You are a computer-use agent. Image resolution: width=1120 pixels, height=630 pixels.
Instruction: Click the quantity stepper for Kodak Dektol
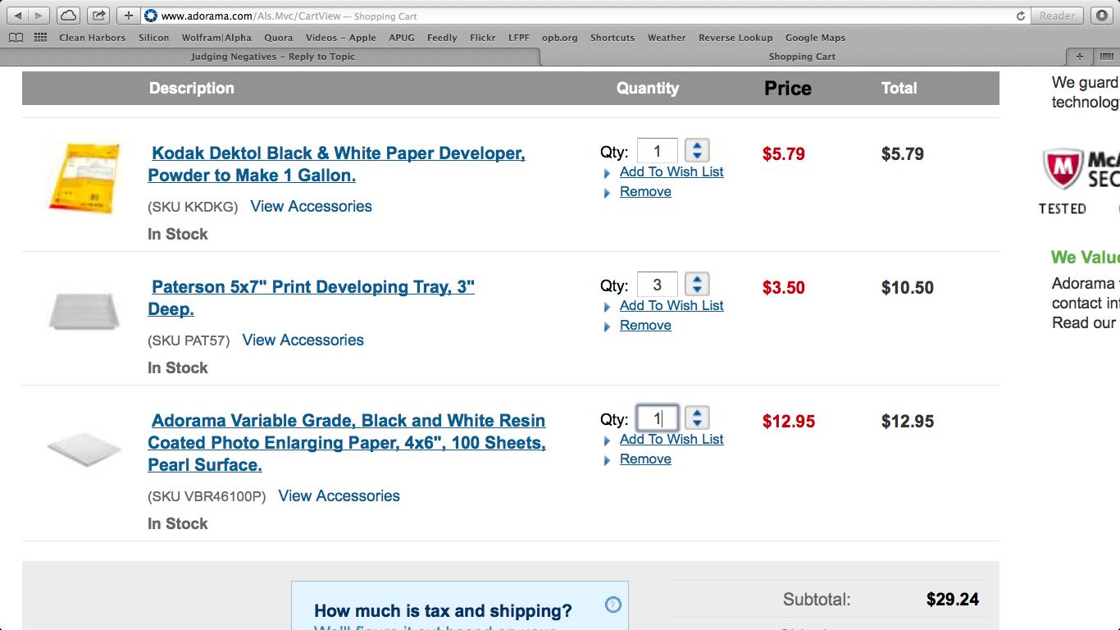697,151
